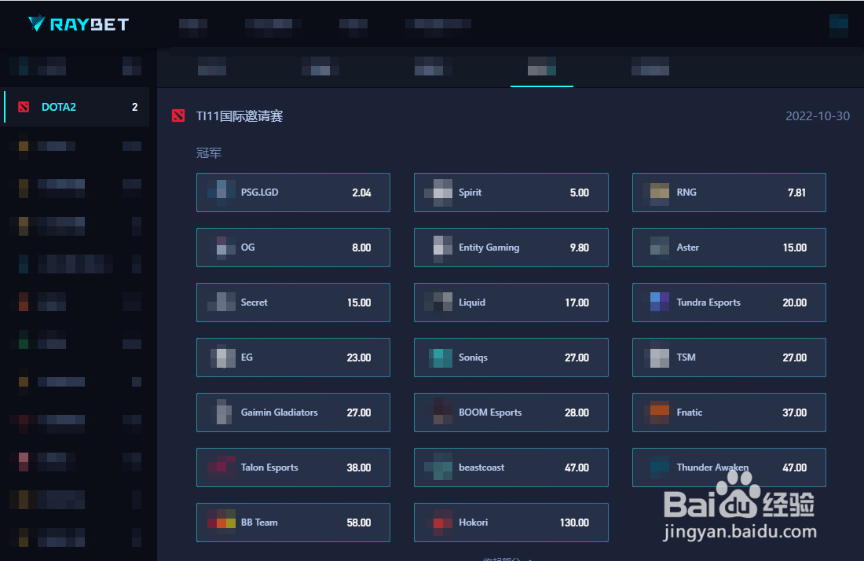Image resolution: width=864 pixels, height=561 pixels.
Task: Click Thunder Awaken odds 47.00
Action: (x=729, y=467)
